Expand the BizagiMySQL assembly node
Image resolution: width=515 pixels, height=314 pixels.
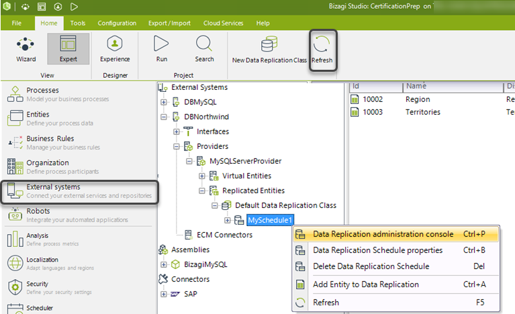point(164,264)
